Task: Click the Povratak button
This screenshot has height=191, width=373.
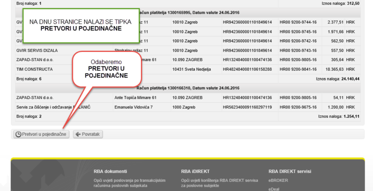Action: (88, 134)
